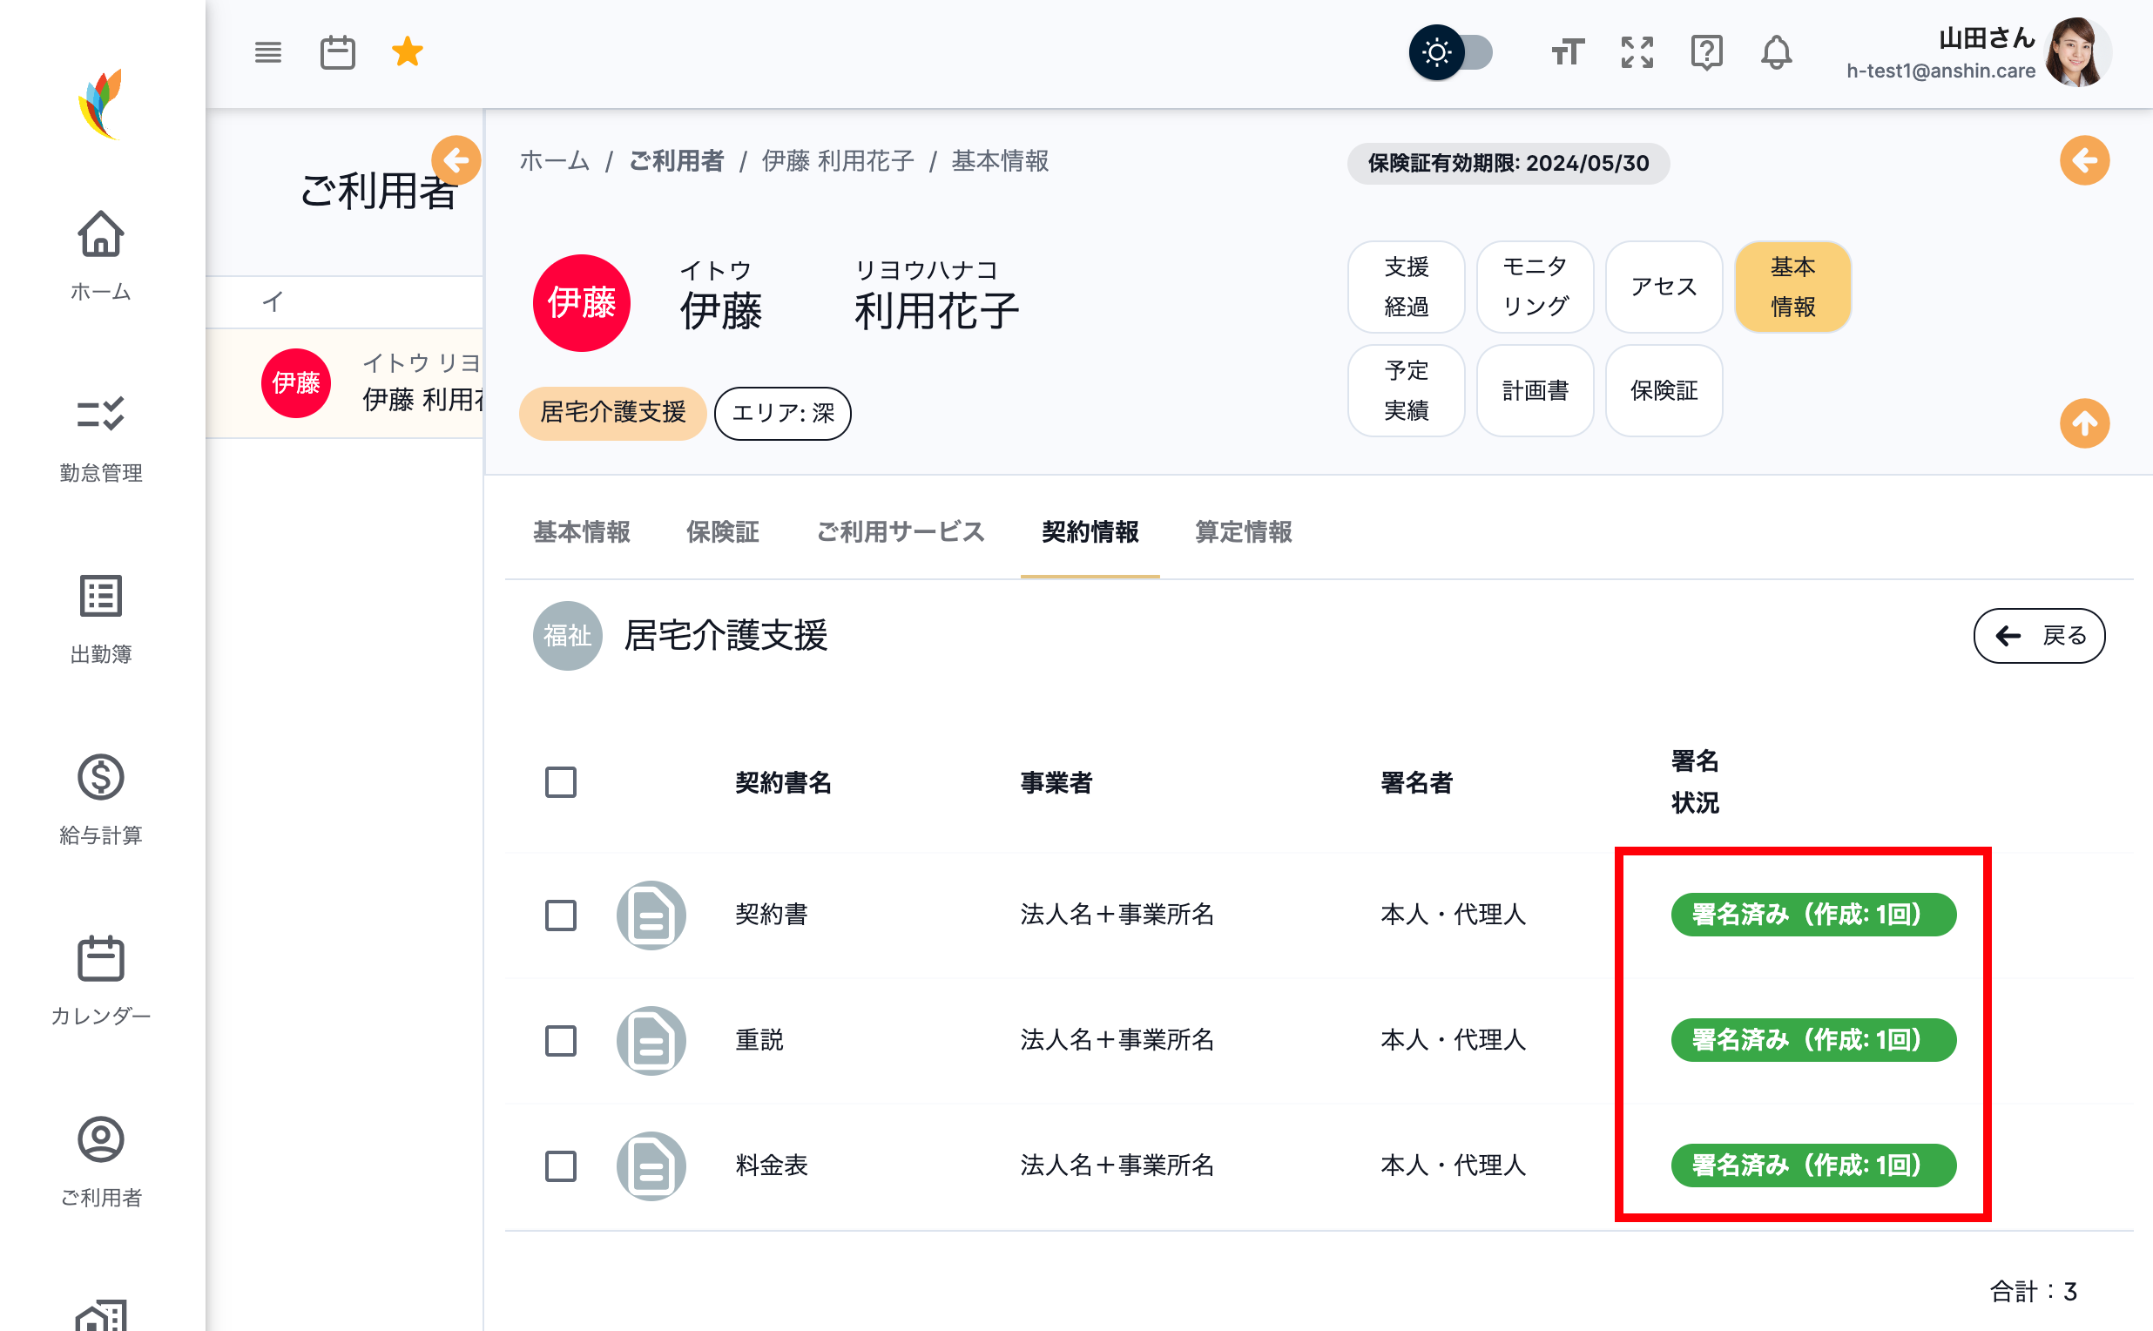Viewport: 2153px width, 1331px height.
Task: Check the select-all checkbox above the document list
Action: point(560,781)
